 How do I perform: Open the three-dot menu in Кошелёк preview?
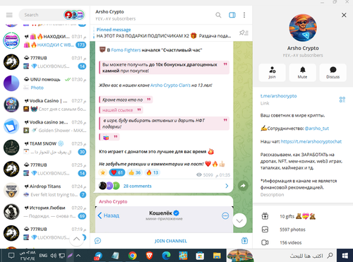225,215
